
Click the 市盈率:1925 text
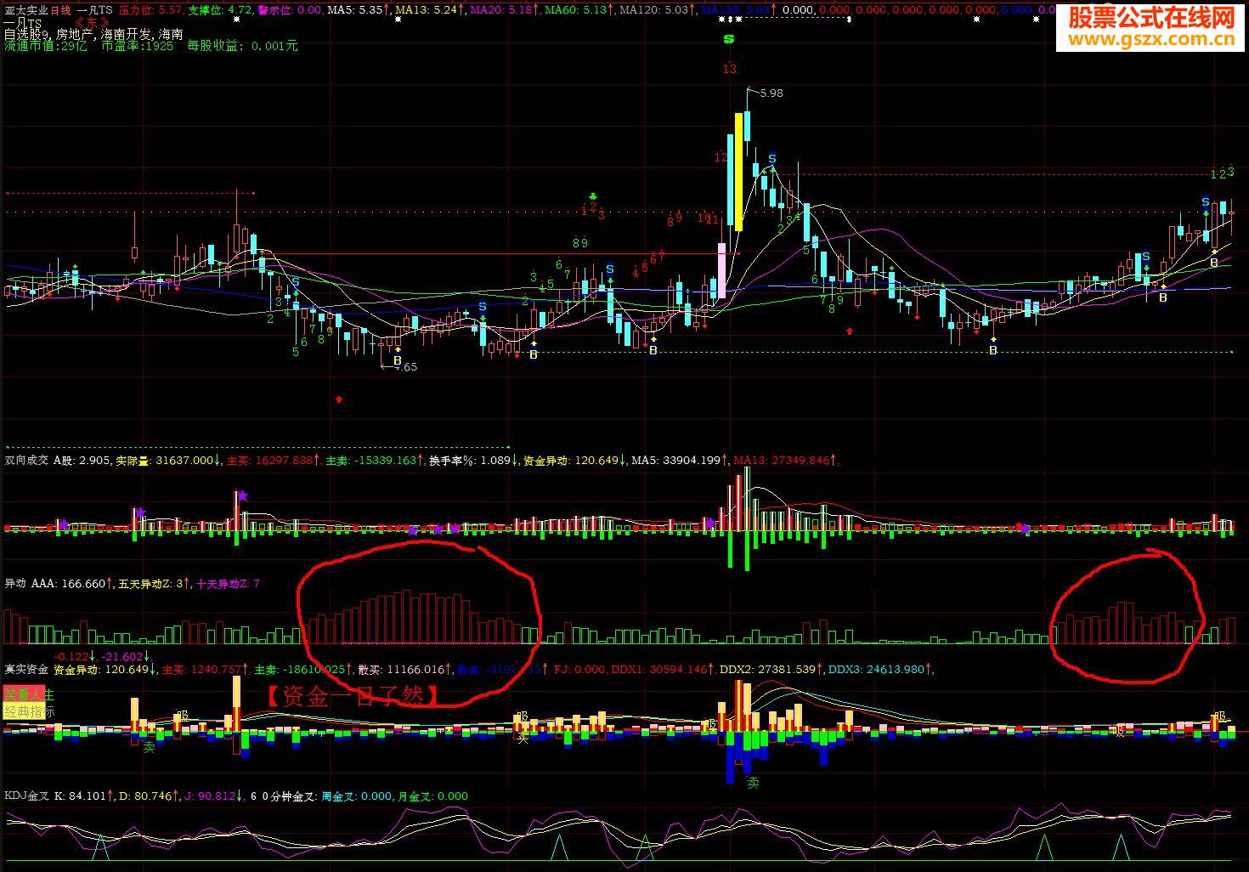(138, 47)
